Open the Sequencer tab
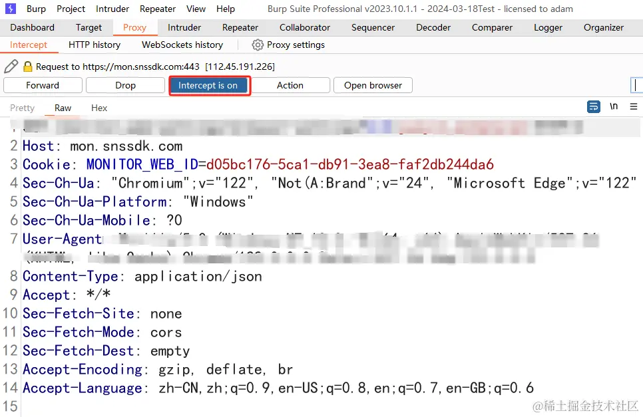This screenshot has width=643, height=417. point(373,27)
